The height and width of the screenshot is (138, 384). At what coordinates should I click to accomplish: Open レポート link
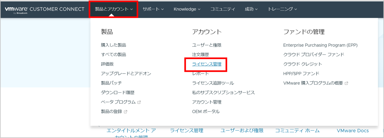tap(200, 73)
